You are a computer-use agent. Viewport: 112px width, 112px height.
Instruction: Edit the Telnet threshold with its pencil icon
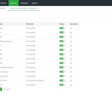tap(71, 28)
